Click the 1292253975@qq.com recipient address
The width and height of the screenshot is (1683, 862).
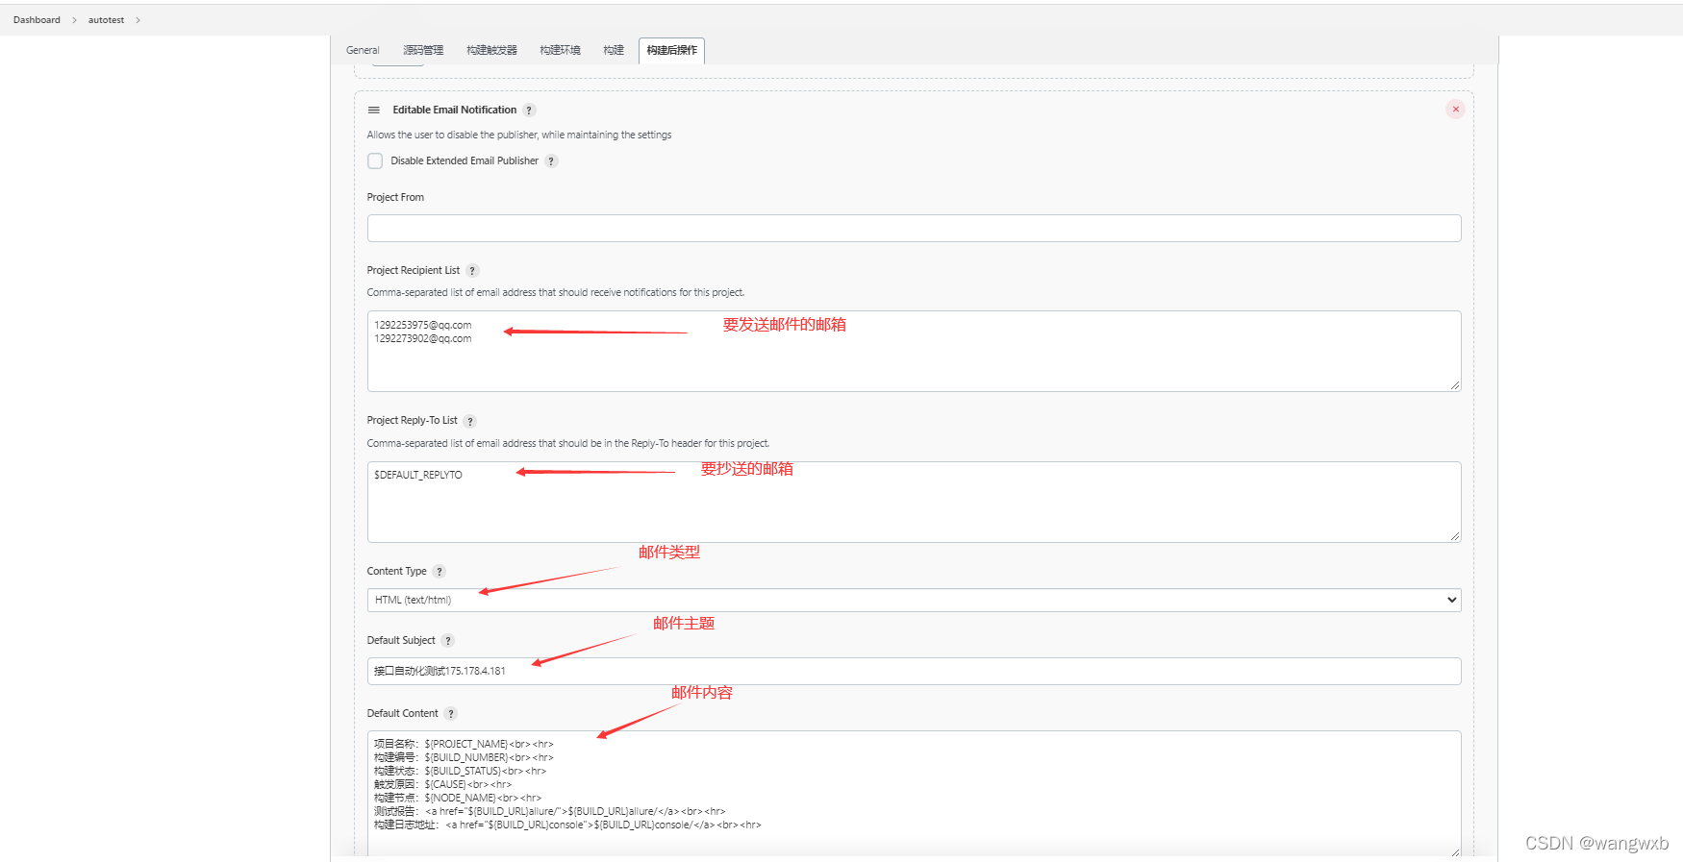(422, 326)
